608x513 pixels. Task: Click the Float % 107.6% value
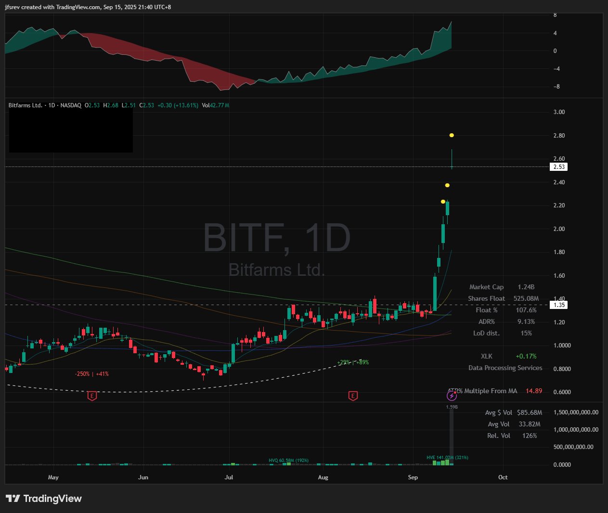tap(526, 310)
